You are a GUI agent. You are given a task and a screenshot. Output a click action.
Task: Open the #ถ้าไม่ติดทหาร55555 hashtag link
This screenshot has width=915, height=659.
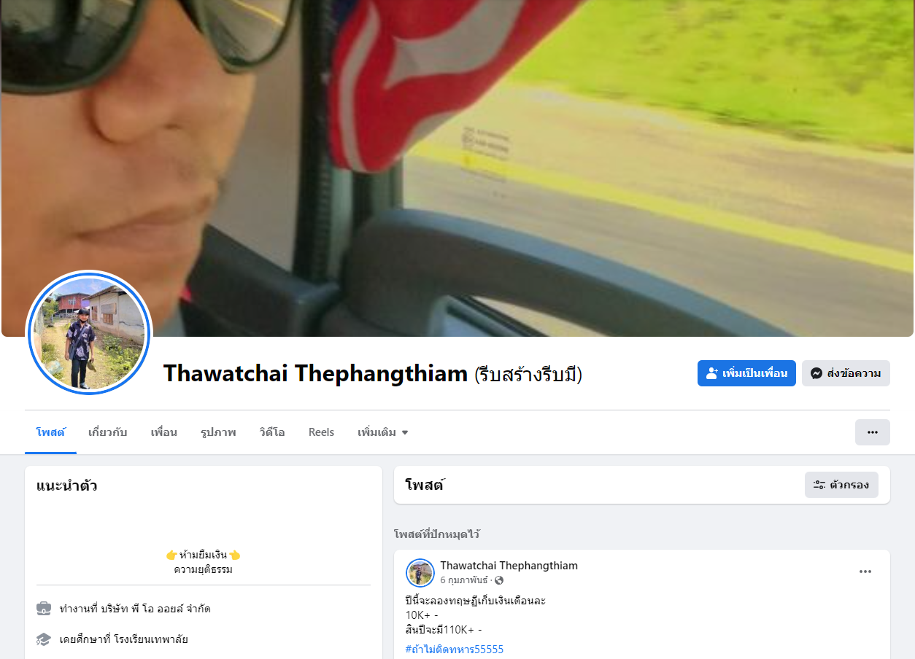[x=454, y=649]
